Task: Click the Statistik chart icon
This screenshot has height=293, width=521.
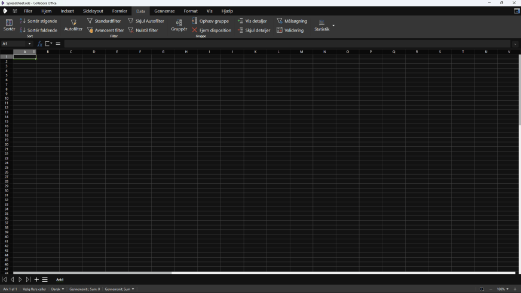Action: coord(321,23)
